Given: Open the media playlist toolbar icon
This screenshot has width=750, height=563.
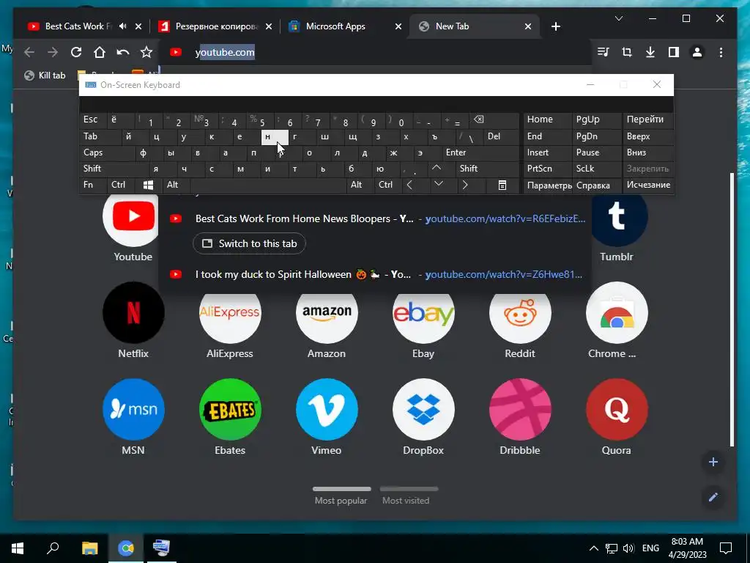Looking at the screenshot, I should 604,52.
